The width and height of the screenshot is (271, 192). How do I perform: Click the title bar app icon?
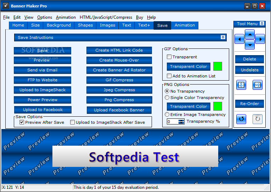(6, 6)
